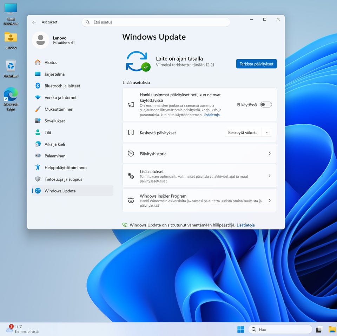Open the Mukauttaminen section

click(72, 109)
